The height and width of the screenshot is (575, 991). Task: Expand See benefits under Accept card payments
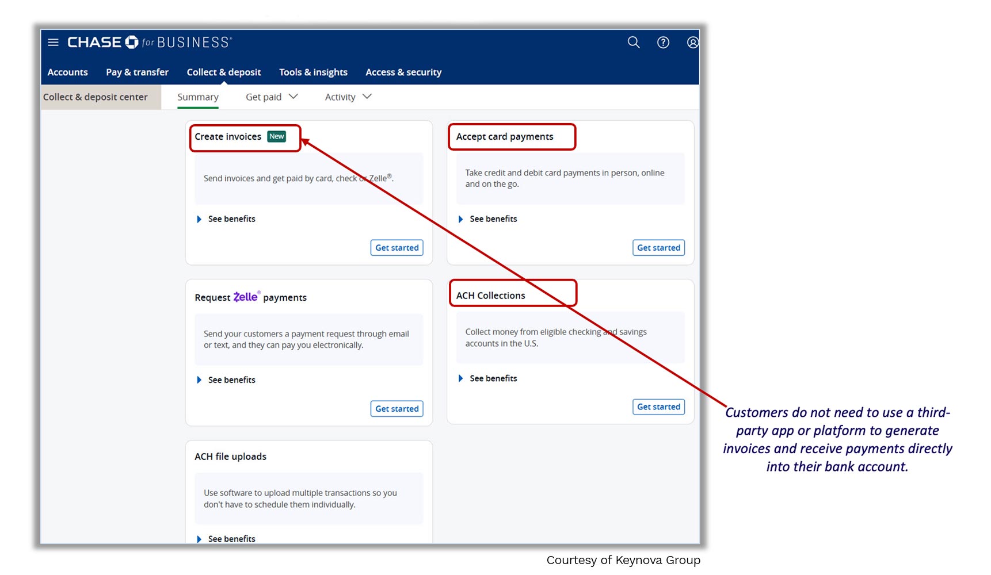click(x=488, y=219)
